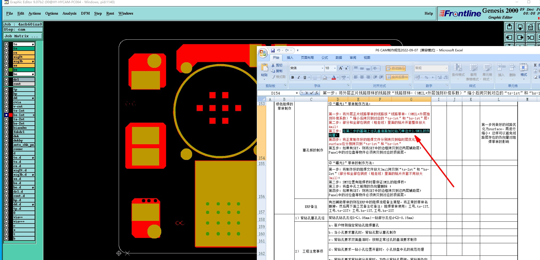Pan the Genesis view up

coord(509,27)
